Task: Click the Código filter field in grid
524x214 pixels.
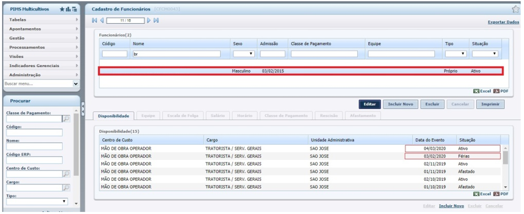Action: click(x=115, y=53)
